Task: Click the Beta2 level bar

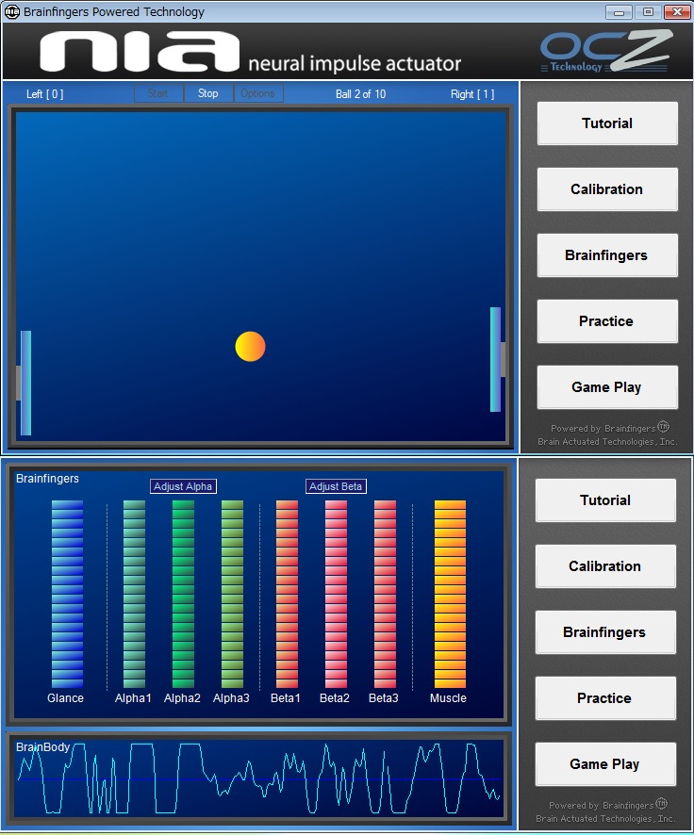Action: (336, 594)
